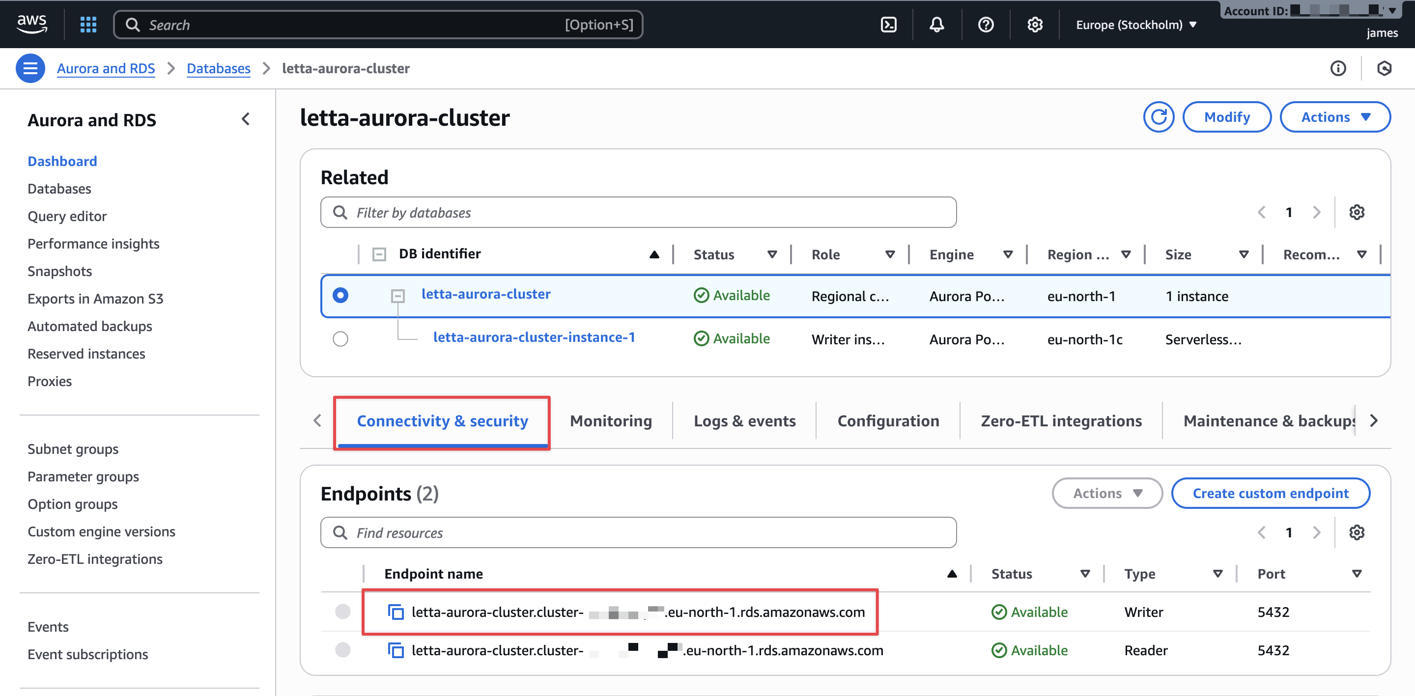Screen dimensions: 1415x696
Task: Open AWS CloudShell terminal icon
Action: click(x=888, y=25)
